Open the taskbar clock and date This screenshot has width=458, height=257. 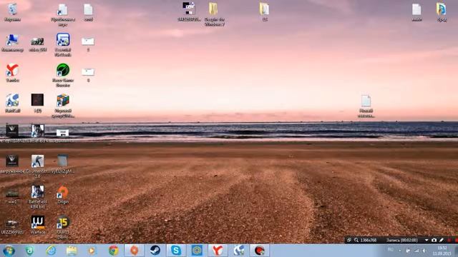click(x=442, y=251)
